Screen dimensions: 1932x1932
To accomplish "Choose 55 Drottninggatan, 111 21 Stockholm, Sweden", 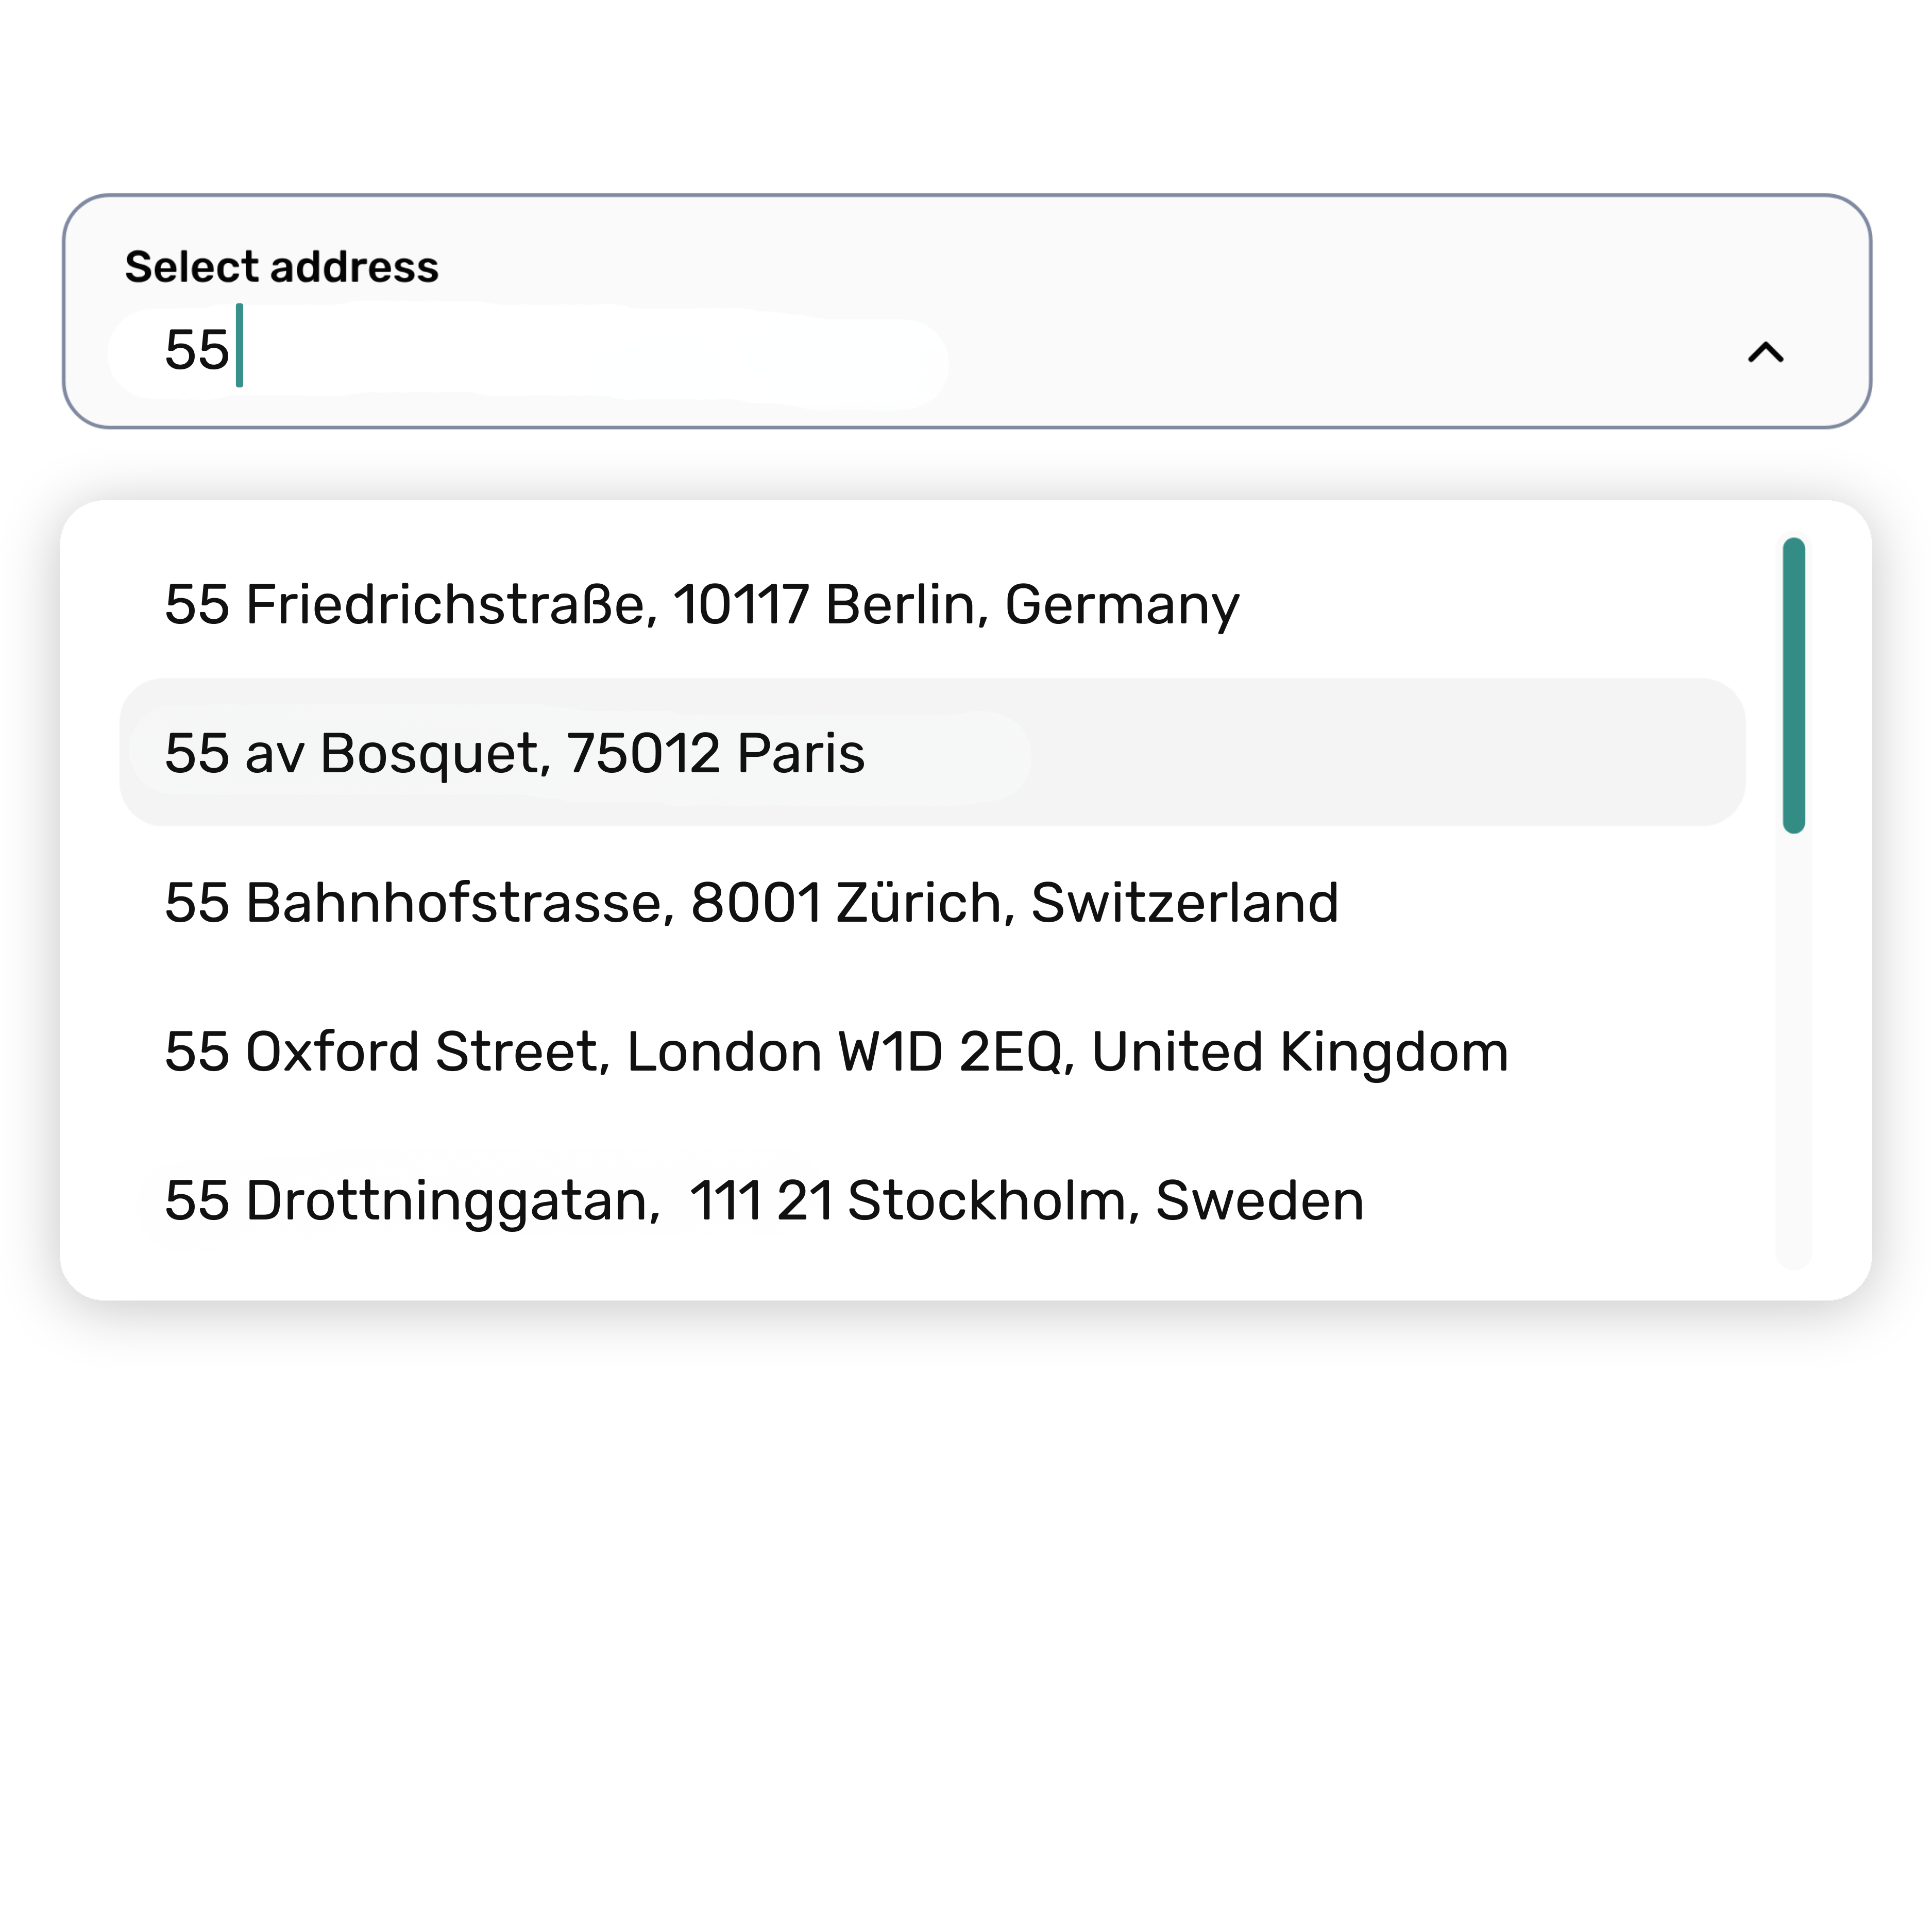I will point(764,1200).
